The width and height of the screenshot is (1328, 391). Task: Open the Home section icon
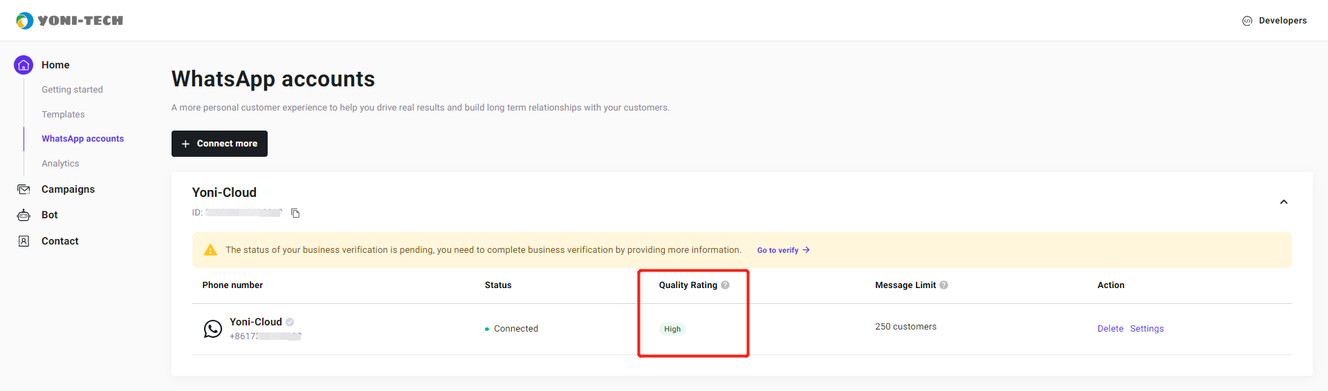click(x=24, y=65)
